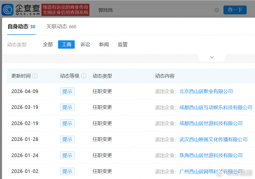This screenshot has width=255, height=179.
Task: Click the info icon next to 更新时间
Action: 35,76
